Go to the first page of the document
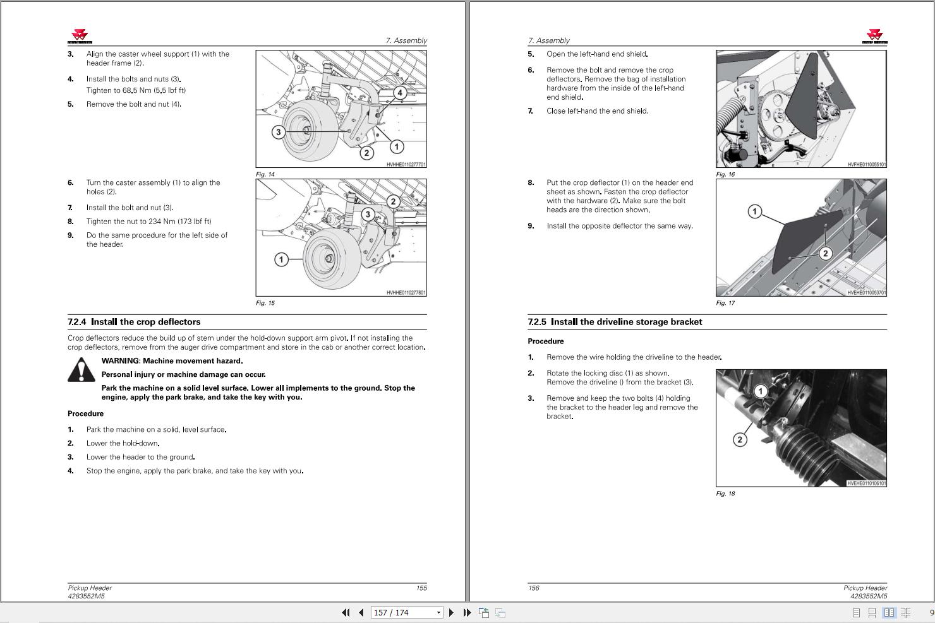 [346, 612]
